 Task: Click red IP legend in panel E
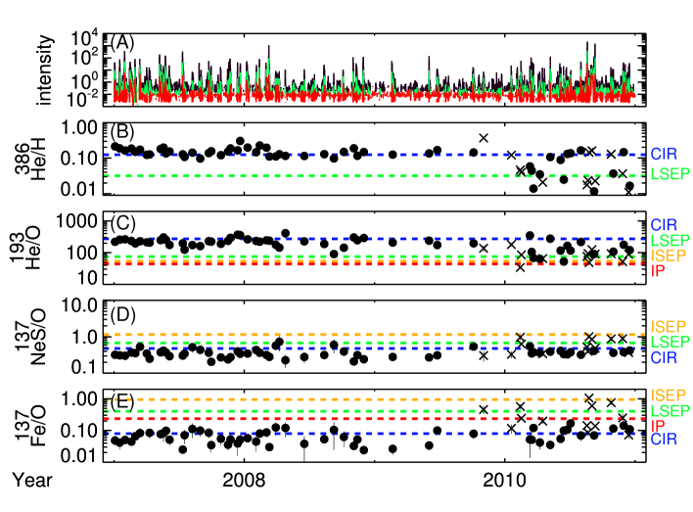point(658,425)
